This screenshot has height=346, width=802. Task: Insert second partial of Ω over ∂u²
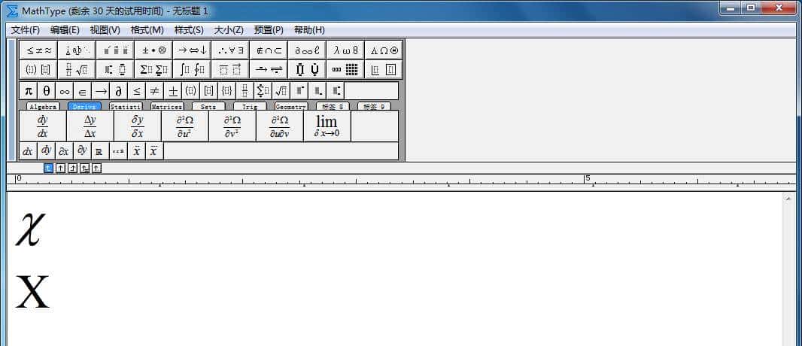point(184,126)
